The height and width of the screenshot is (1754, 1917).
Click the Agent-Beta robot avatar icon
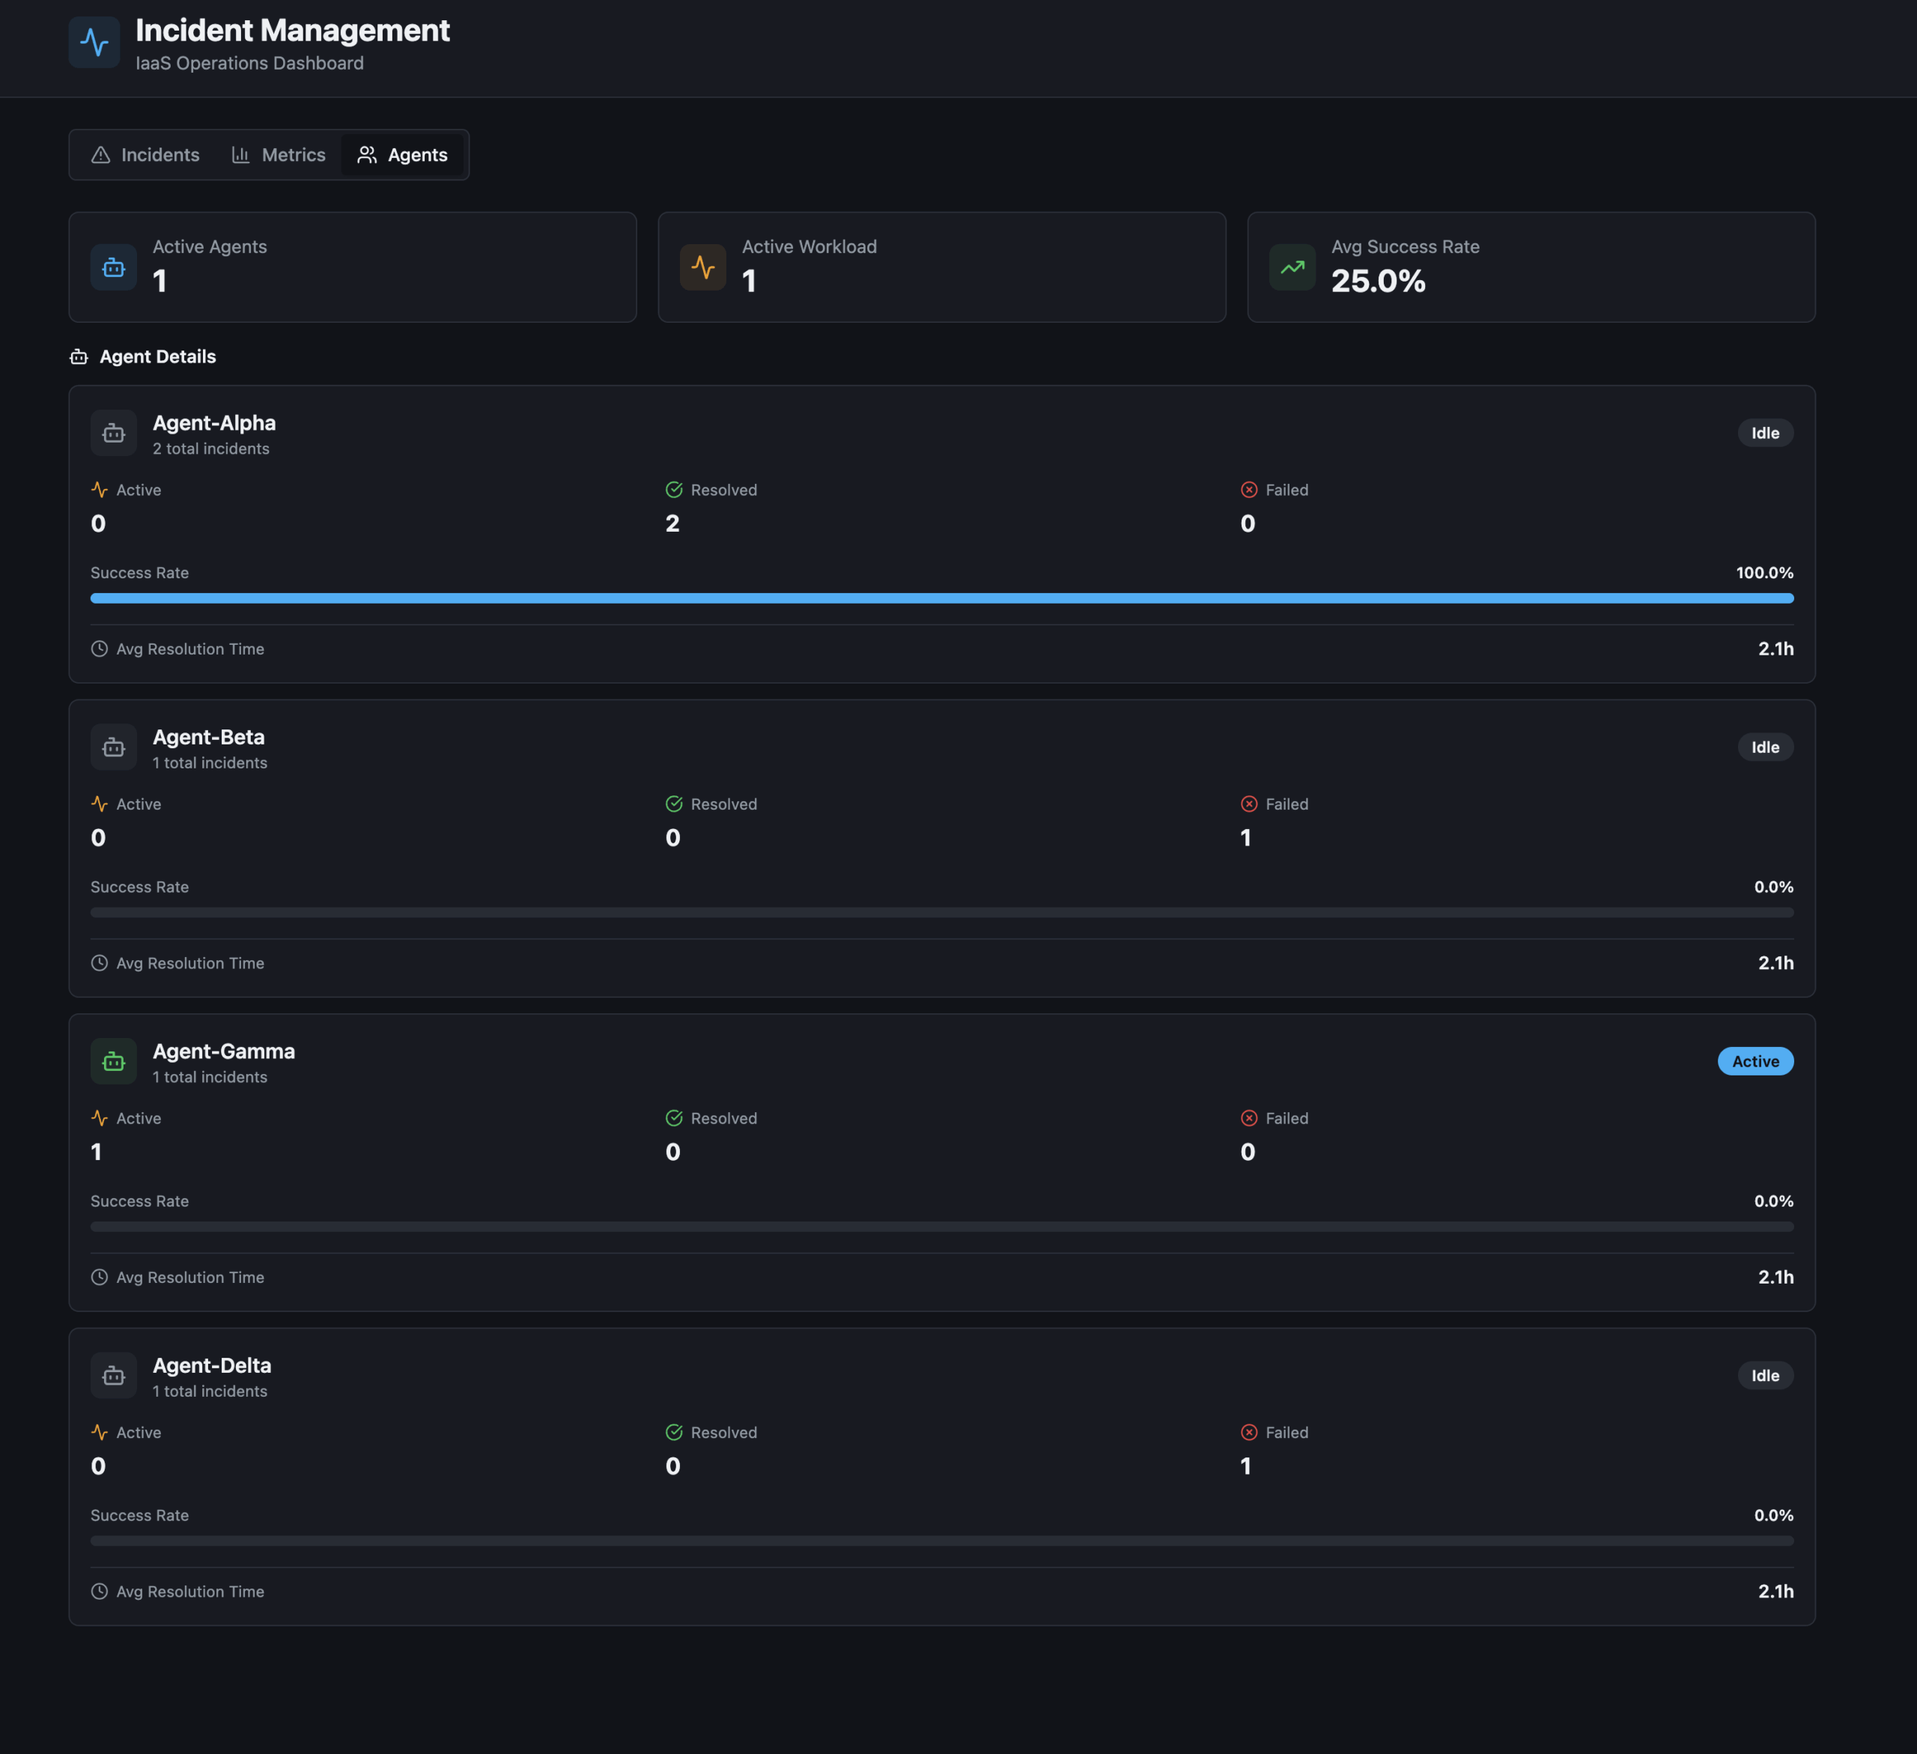(113, 747)
